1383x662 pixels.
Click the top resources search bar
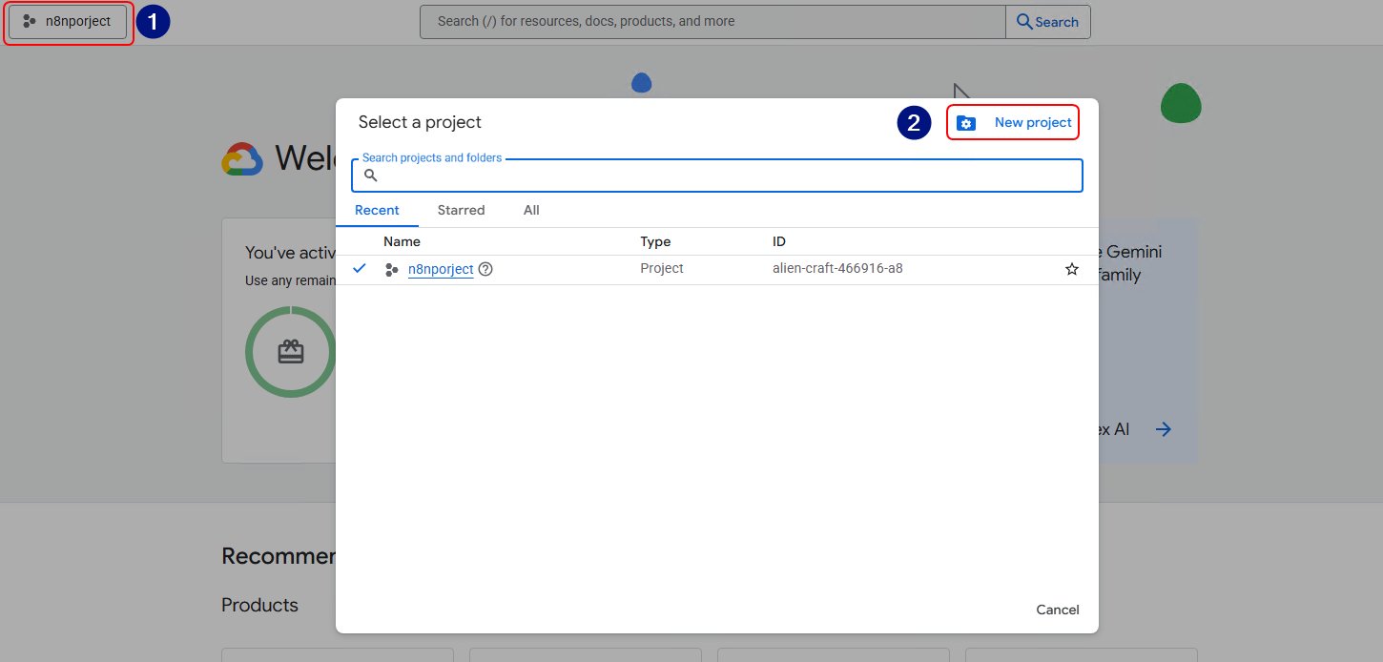tap(712, 21)
